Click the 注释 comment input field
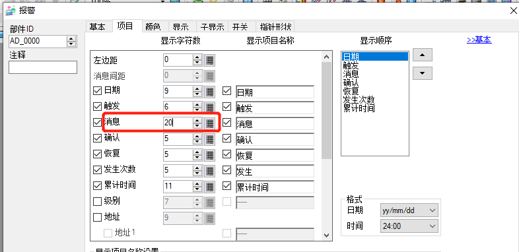519x252 pixels. [x=43, y=67]
